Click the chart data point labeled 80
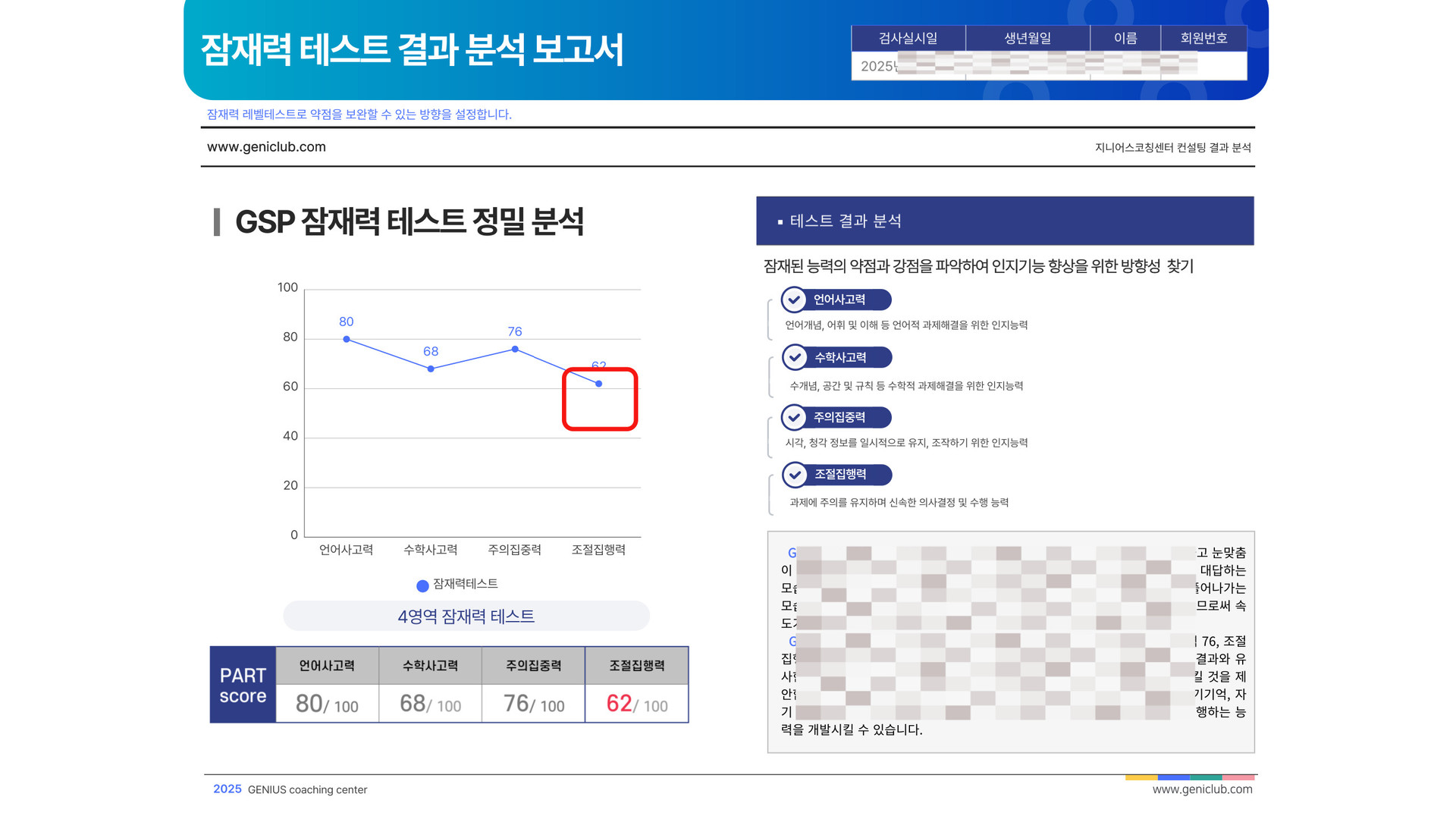1456x819 pixels. (347, 339)
